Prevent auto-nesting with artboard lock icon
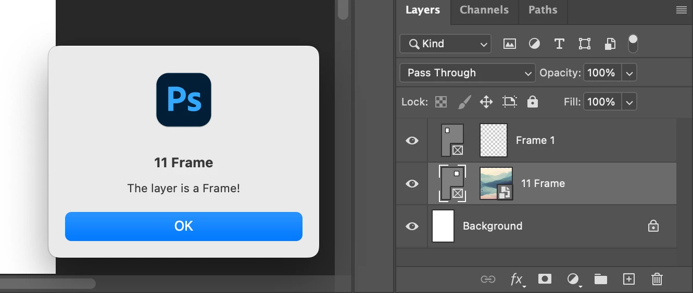The image size is (693, 293). 509,102
